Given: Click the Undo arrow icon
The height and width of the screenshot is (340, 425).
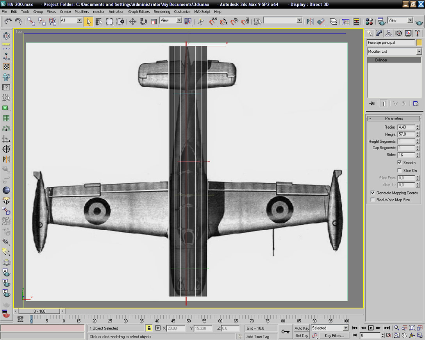Looking at the screenshot, I should point(8,21).
